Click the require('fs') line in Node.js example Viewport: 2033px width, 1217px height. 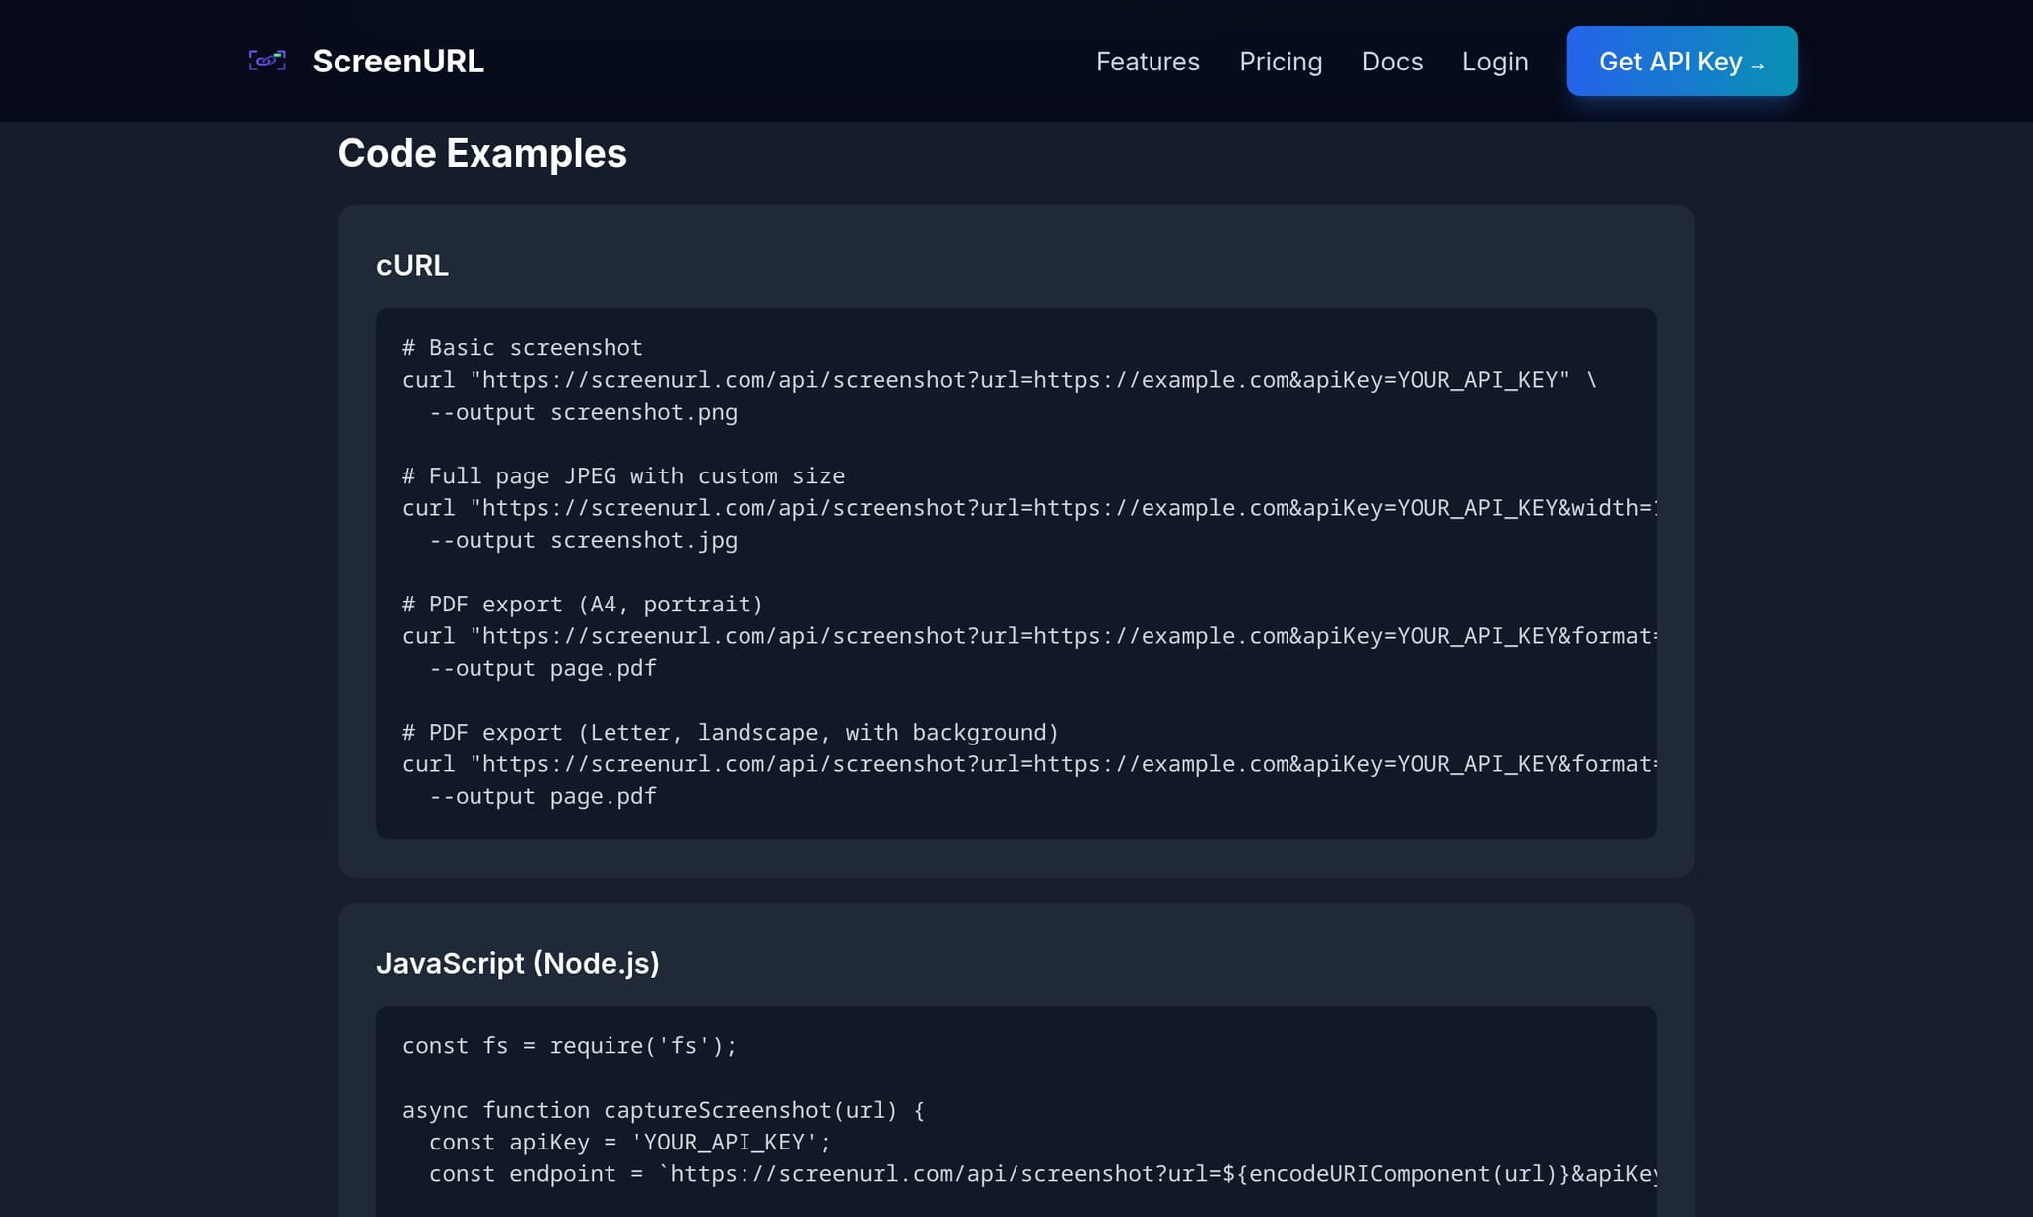tap(568, 1045)
